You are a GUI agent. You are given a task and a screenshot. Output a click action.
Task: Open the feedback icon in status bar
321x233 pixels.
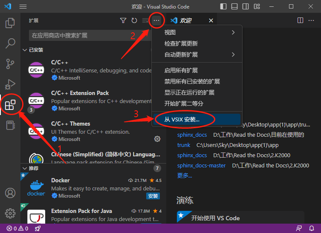(299, 228)
